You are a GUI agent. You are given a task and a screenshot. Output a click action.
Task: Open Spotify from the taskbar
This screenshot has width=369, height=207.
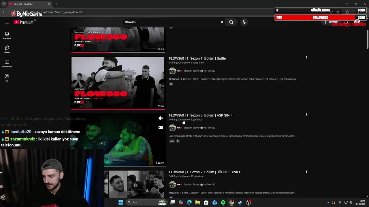point(223,202)
